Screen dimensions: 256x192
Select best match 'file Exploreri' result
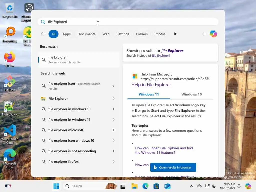[79, 60]
